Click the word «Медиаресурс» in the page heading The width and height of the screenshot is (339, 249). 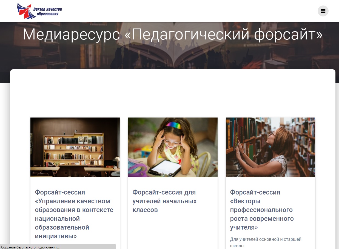[x=71, y=35]
